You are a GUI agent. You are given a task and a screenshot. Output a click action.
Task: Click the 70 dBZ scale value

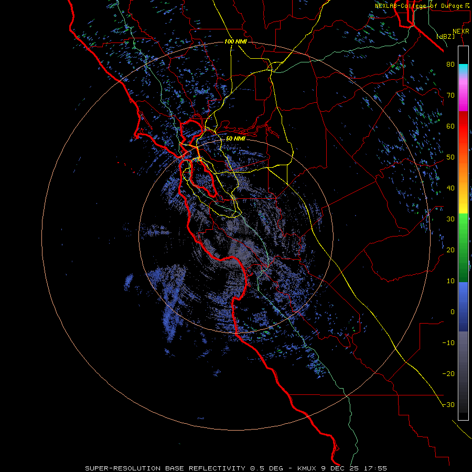point(450,95)
